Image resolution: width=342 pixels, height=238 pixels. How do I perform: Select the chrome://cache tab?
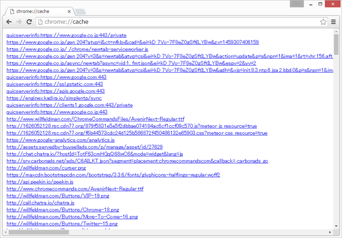35,10
